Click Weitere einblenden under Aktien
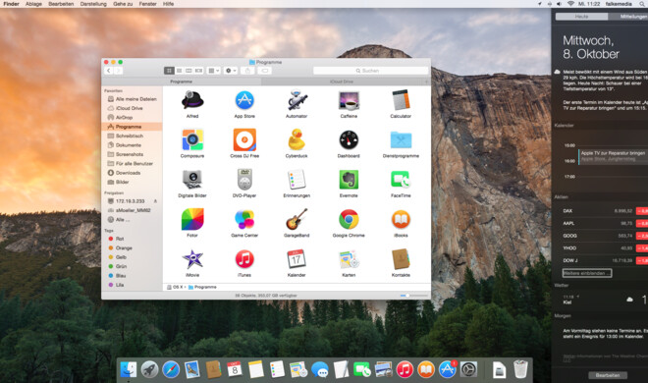This screenshot has height=383, width=648. click(x=587, y=273)
